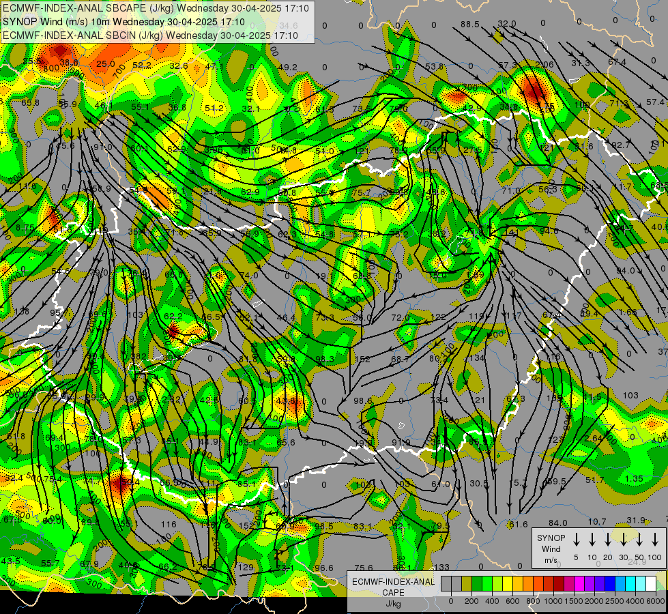The width and height of the screenshot is (668, 614).
Task: Pick the bright magenta CAPE legend swatch
Action: pos(579,583)
